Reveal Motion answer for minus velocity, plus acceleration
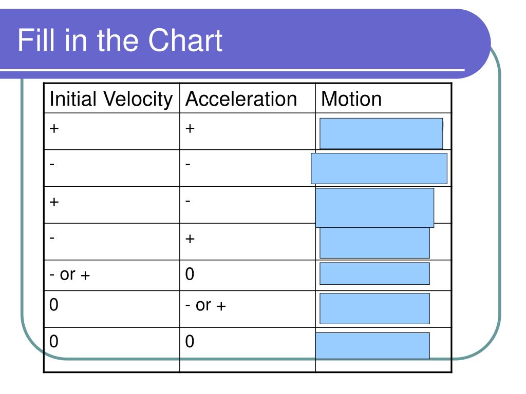This screenshot has width=526, height=394. [374, 243]
